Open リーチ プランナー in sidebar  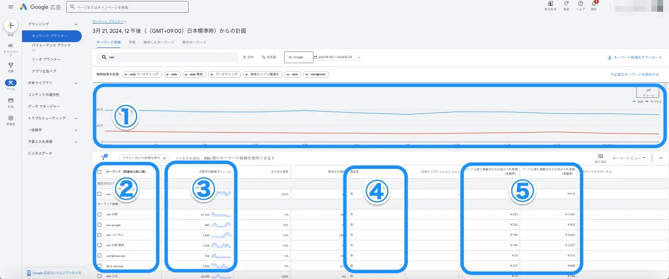point(47,59)
